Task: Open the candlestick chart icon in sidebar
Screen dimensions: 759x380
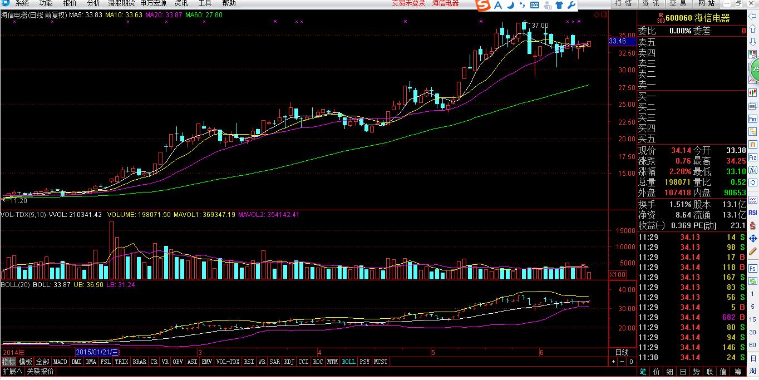Action: click(752, 92)
